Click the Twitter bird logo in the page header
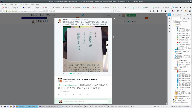 (x=83, y=15)
